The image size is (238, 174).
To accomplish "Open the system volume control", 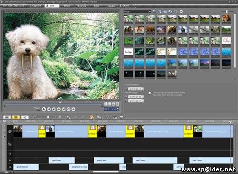I will point(73,109).
